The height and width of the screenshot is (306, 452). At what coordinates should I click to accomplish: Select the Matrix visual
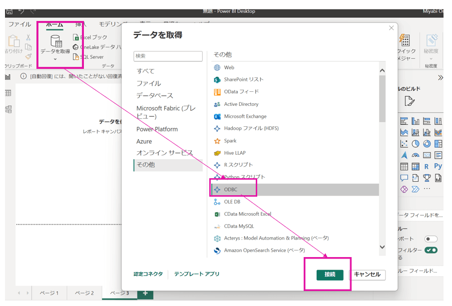click(x=416, y=166)
